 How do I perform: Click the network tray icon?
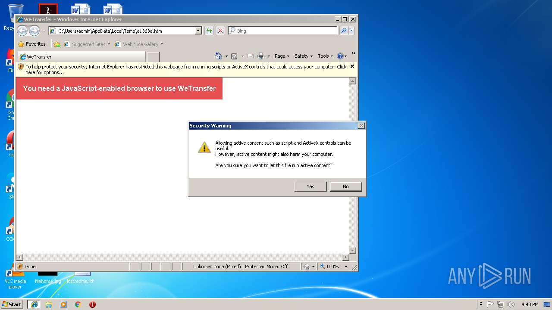501,304
